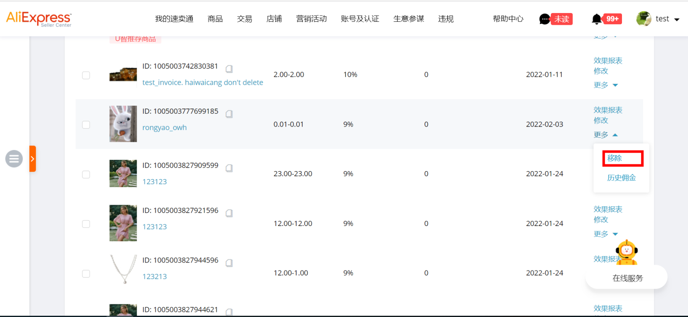This screenshot has height=317, width=688.
Task: Copy ID 1005003827921596 with copy icon
Action: coord(229,213)
